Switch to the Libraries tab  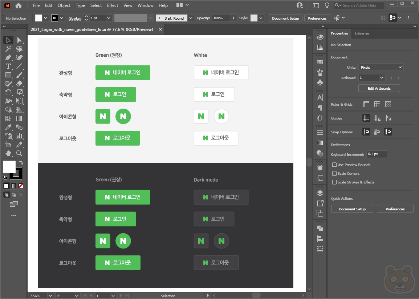[x=362, y=33]
